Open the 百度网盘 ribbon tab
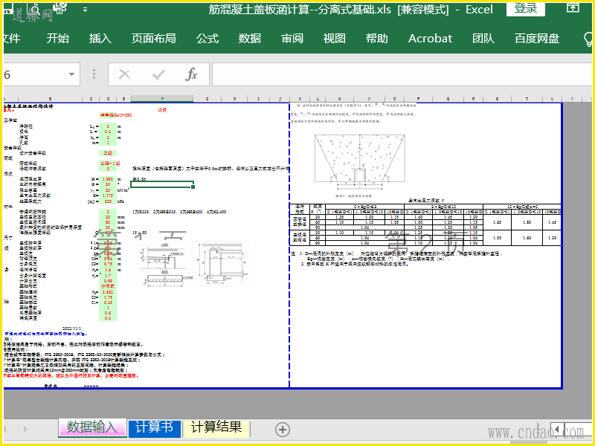595x446 pixels. click(x=537, y=39)
